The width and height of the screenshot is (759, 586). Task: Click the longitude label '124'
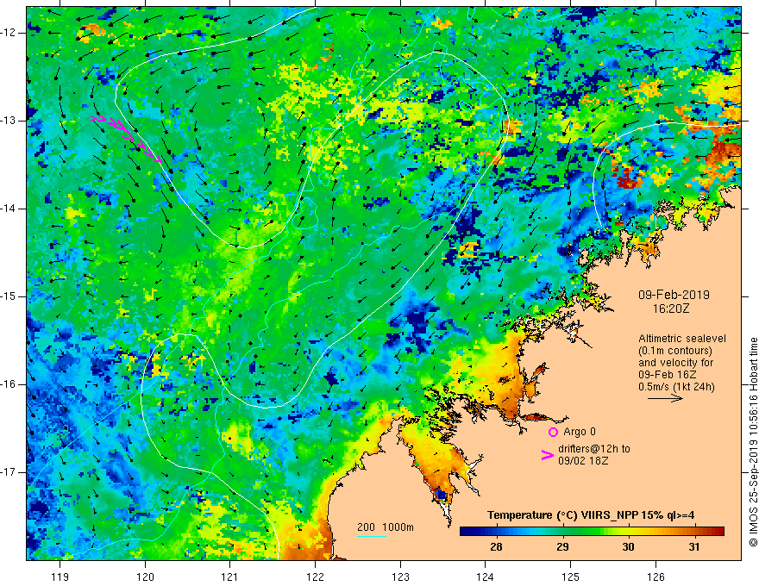point(486,577)
